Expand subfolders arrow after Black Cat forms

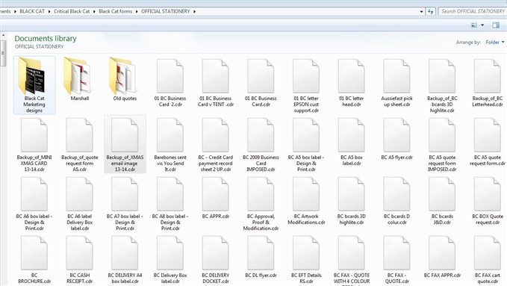137,11
